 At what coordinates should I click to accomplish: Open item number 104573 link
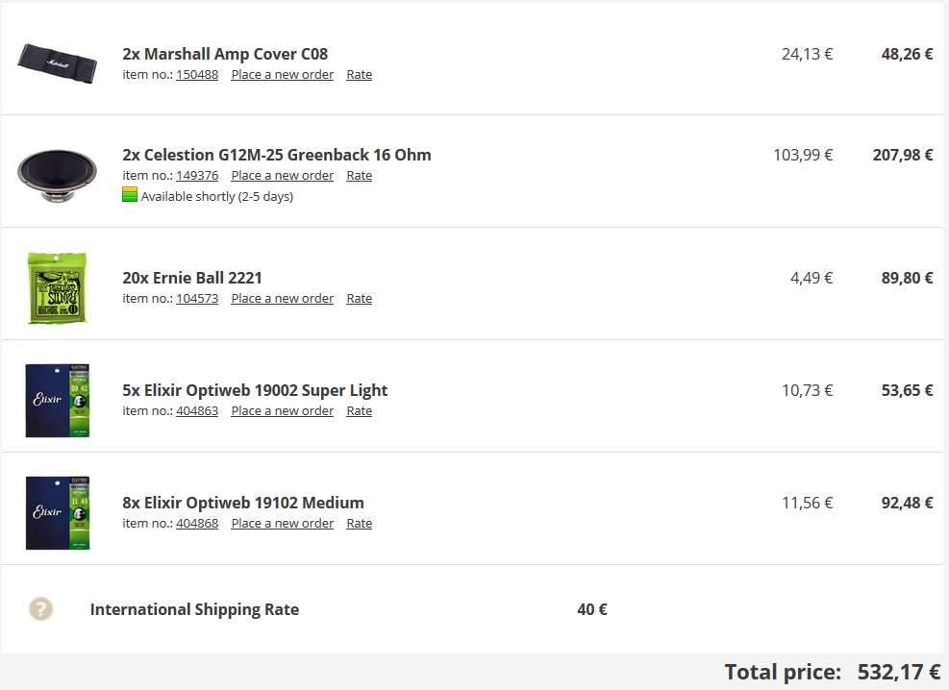pos(197,299)
